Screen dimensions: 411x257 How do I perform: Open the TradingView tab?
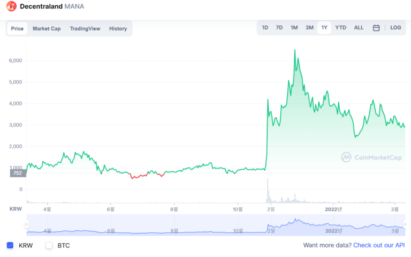[x=85, y=28]
